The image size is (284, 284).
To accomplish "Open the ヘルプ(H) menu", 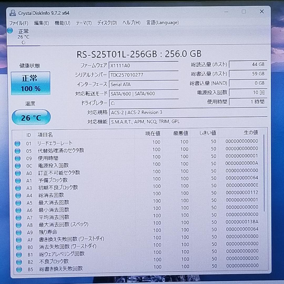I will point(131,23).
